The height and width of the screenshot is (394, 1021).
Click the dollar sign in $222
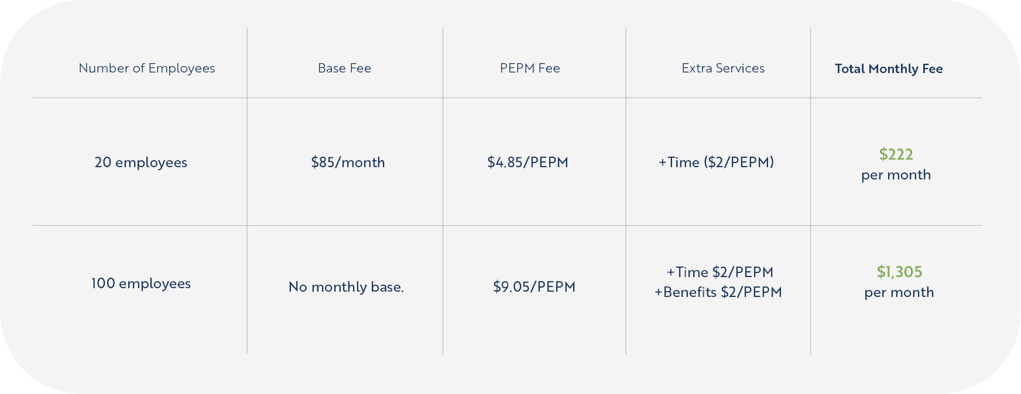(883, 154)
